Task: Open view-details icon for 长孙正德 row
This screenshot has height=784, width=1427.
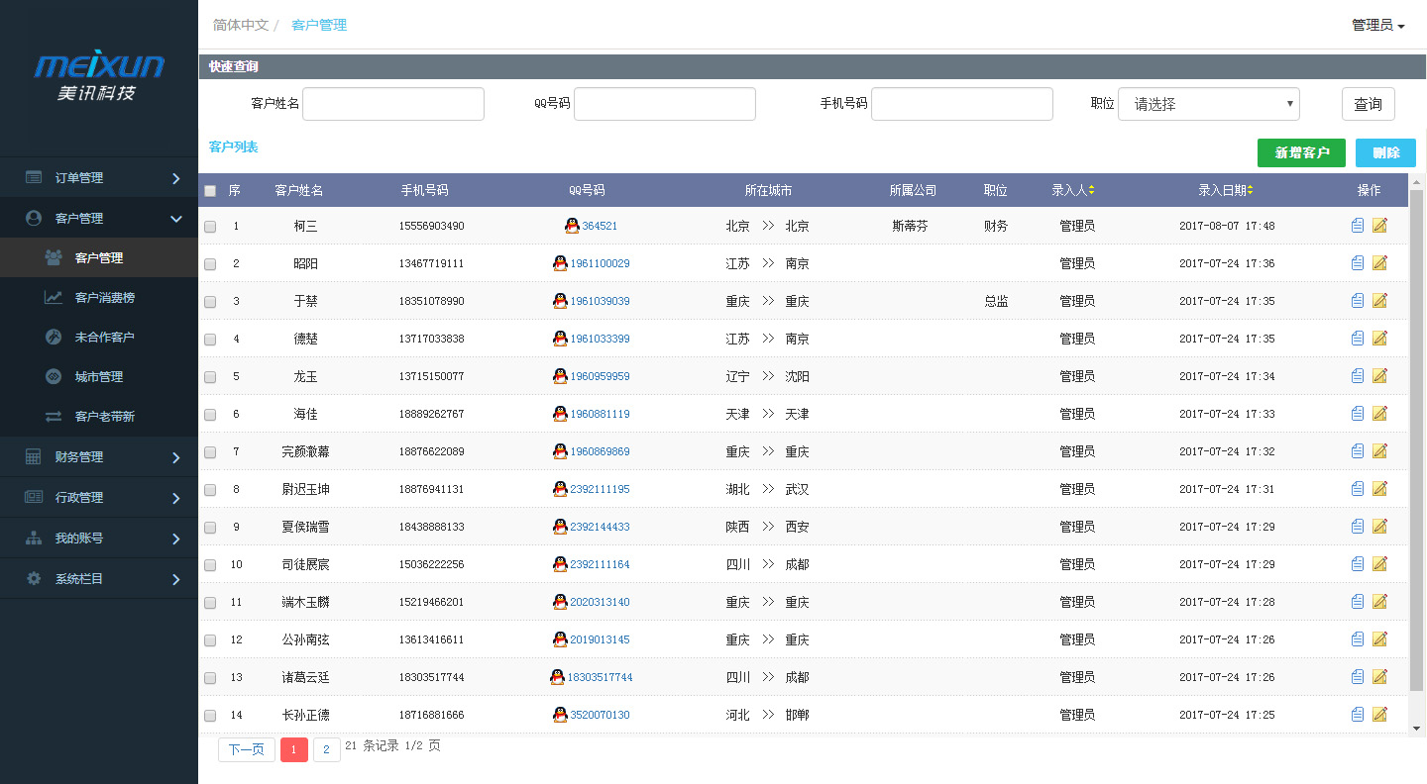Action: pos(1358,715)
